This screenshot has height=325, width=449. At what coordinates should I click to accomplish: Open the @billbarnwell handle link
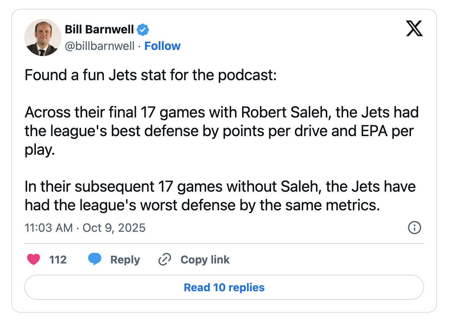(x=100, y=46)
